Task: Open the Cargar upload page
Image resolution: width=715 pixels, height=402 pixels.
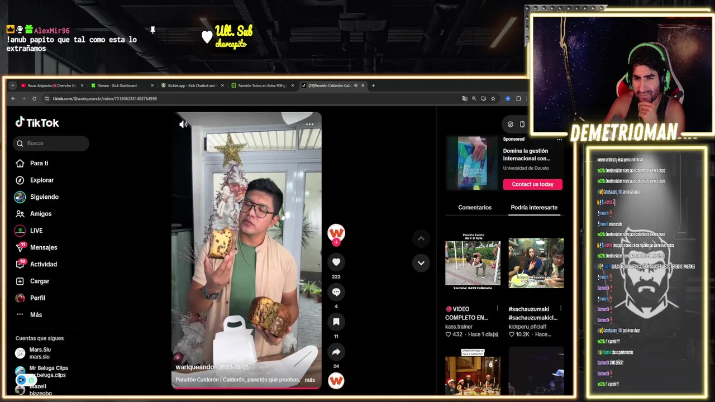Action: click(x=40, y=281)
